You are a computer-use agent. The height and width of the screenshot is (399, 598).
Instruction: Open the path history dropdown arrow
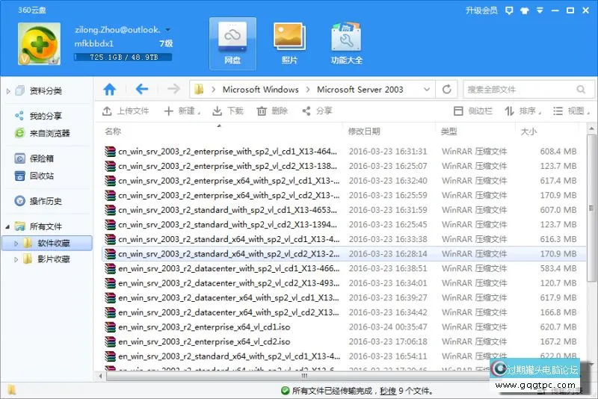(x=427, y=90)
